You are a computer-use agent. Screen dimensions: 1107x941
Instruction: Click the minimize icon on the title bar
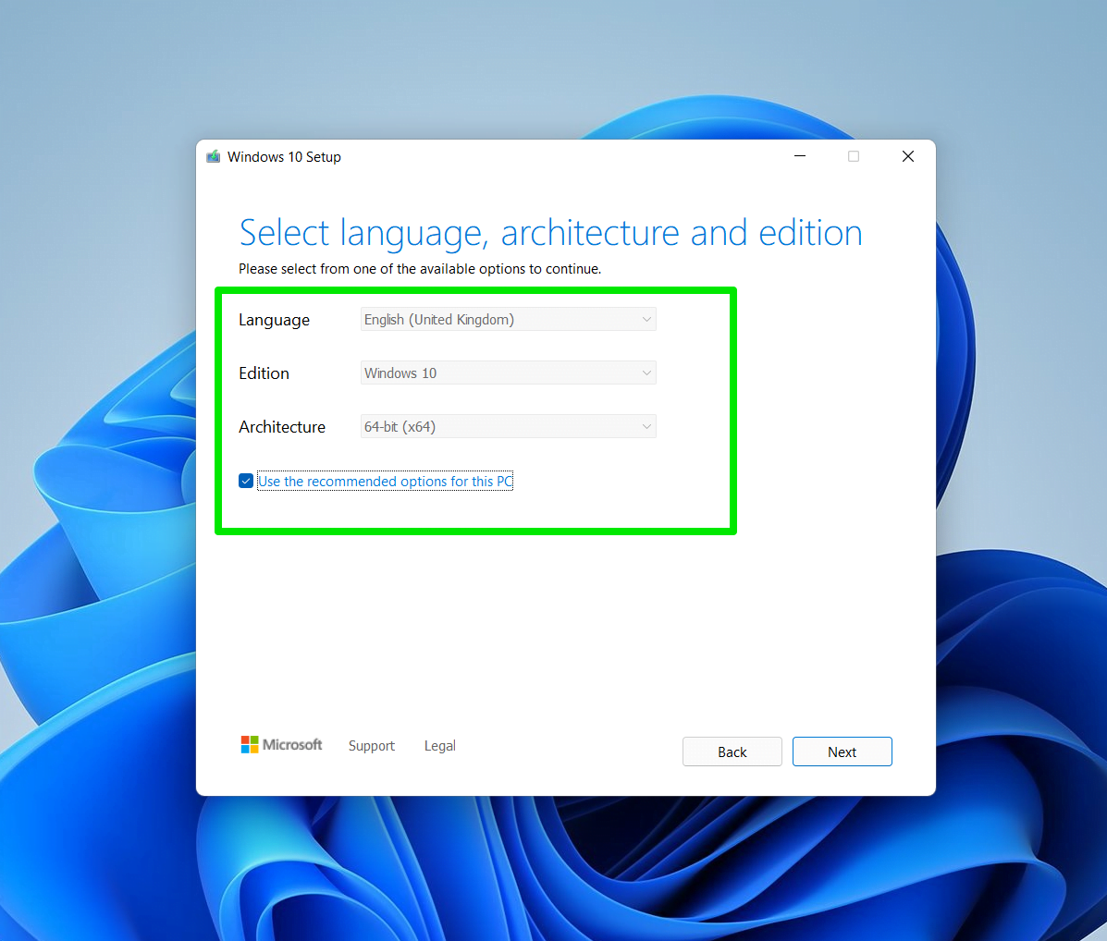[x=799, y=156]
